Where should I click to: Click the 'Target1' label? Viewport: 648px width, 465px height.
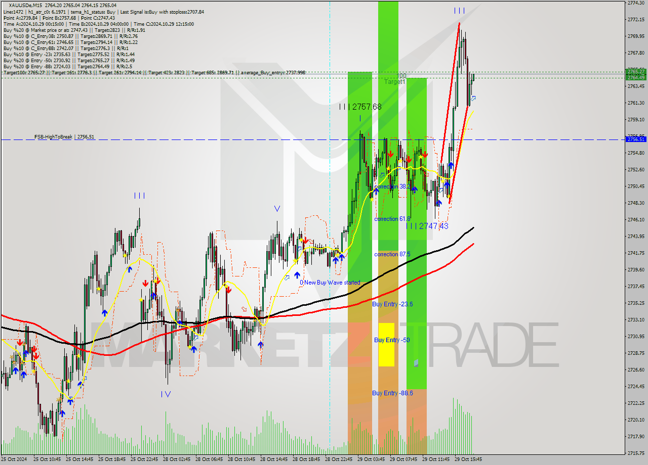coord(395,81)
